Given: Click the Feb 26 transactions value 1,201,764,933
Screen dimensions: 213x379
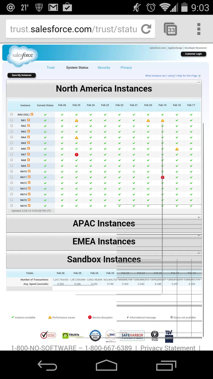Looking at the screenshot, I should pos(61,279).
